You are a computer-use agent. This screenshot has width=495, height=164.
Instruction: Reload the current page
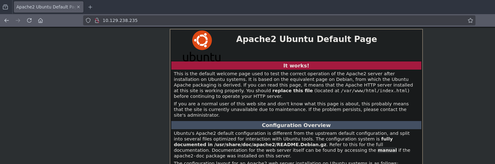29,20
